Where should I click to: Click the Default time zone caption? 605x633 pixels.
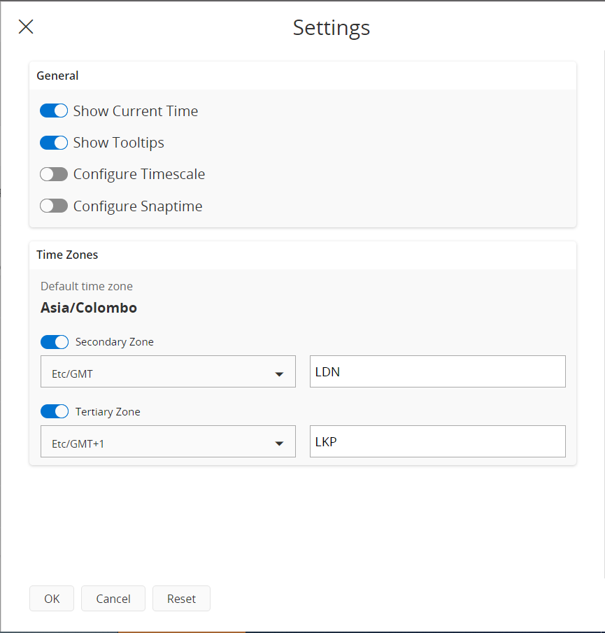pyautogui.click(x=87, y=286)
